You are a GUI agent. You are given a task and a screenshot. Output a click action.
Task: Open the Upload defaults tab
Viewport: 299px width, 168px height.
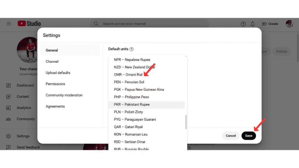pos(58,73)
